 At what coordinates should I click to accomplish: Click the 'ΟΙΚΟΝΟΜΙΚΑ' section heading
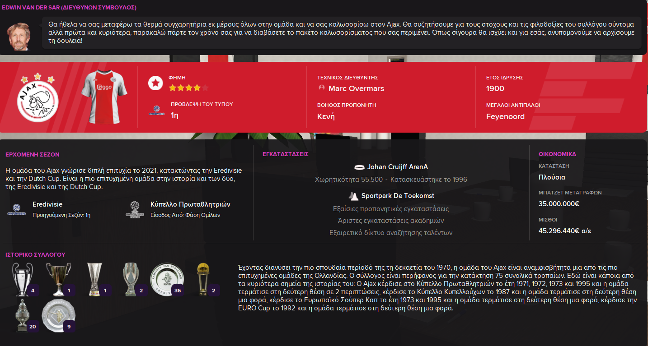pos(557,154)
